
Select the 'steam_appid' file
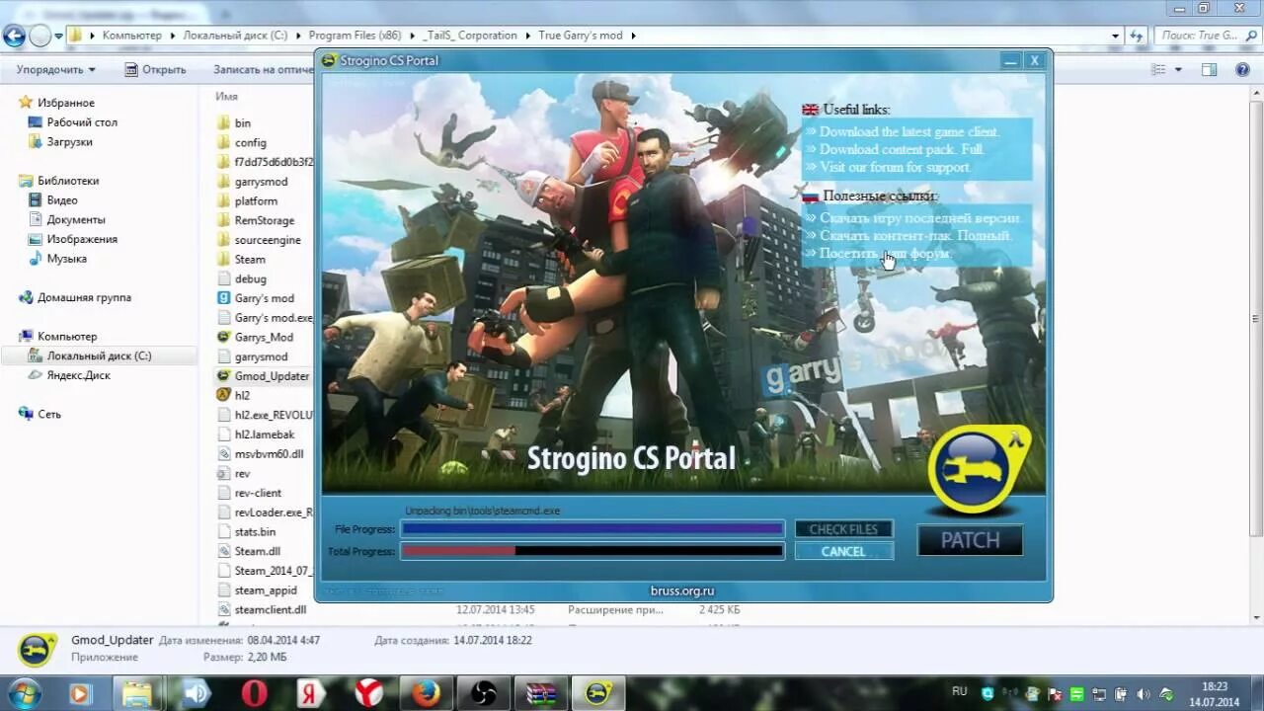coord(266,591)
